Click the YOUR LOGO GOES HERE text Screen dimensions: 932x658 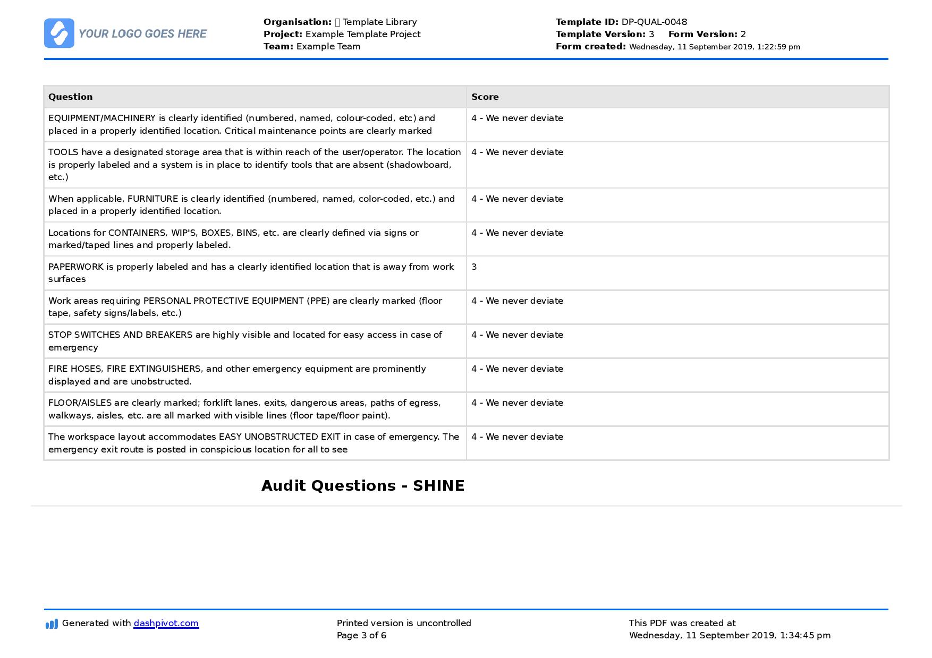pos(142,34)
